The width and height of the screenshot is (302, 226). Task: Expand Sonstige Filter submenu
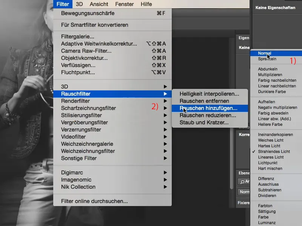click(x=112, y=158)
